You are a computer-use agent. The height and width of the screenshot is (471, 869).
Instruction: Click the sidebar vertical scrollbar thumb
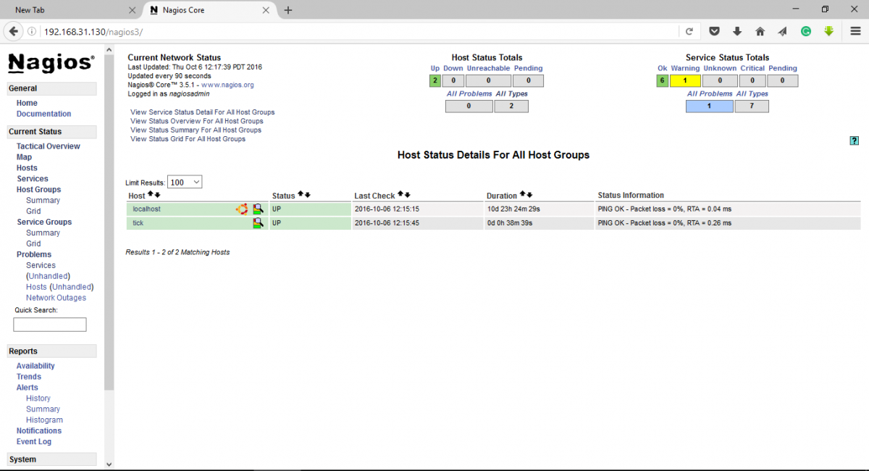(x=109, y=222)
